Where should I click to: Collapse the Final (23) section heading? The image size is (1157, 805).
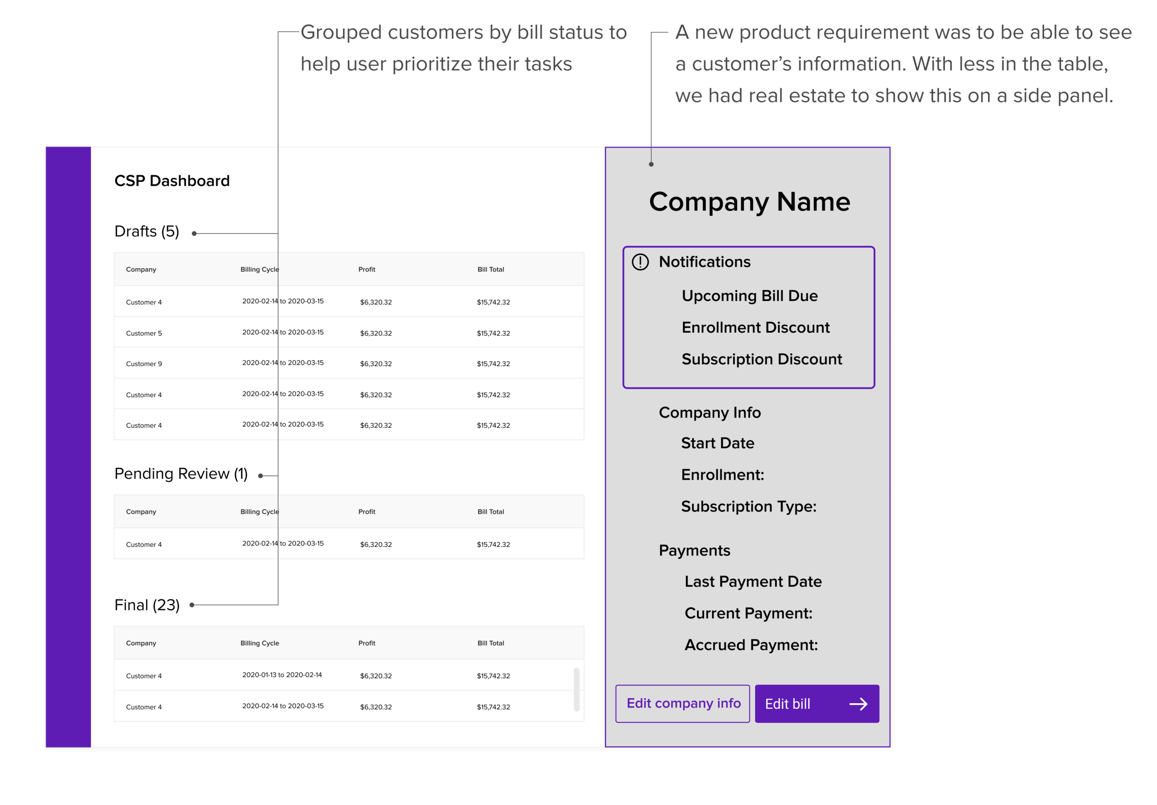[147, 605]
